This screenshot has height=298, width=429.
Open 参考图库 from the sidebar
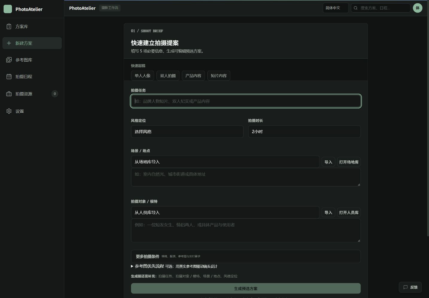point(32,60)
